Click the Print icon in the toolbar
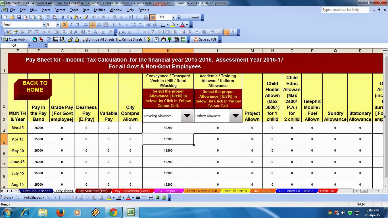Image resolution: width=388 pixels, height=218 pixels. (x=33, y=17)
